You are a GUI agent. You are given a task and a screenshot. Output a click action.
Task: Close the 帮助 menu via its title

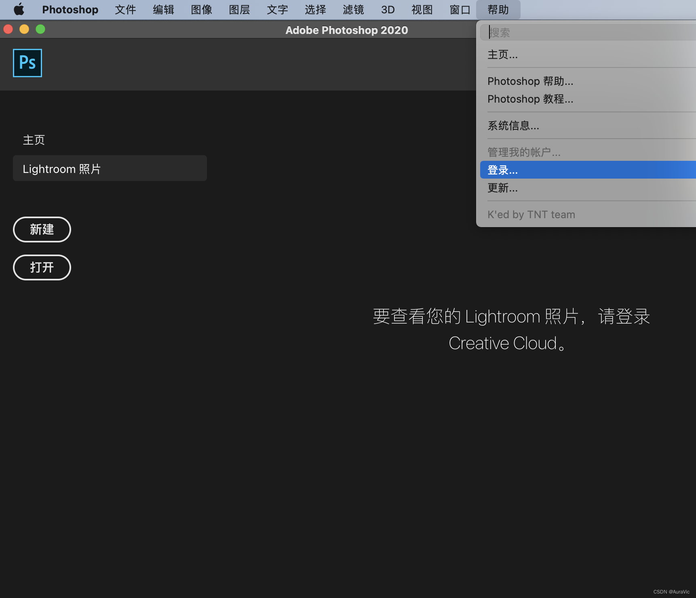(x=498, y=10)
